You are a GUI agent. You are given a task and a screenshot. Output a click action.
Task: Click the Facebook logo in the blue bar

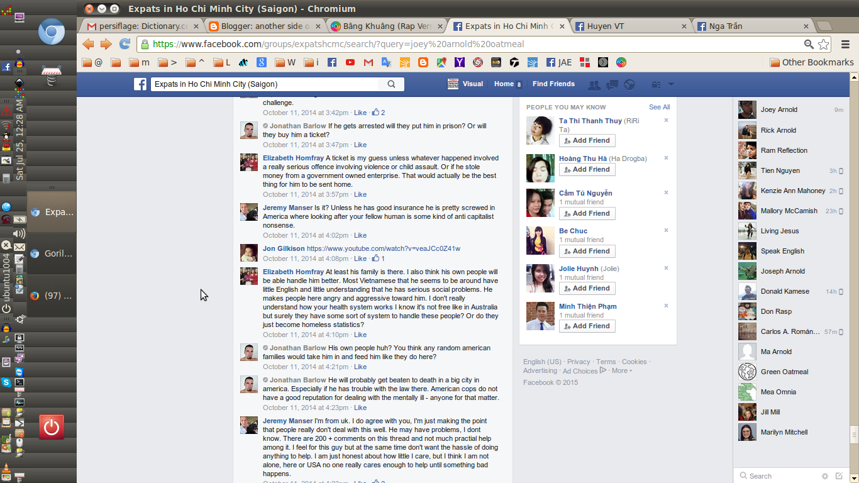140,84
